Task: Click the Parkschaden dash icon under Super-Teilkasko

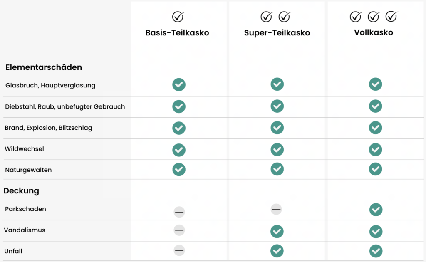Action: click(276, 209)
